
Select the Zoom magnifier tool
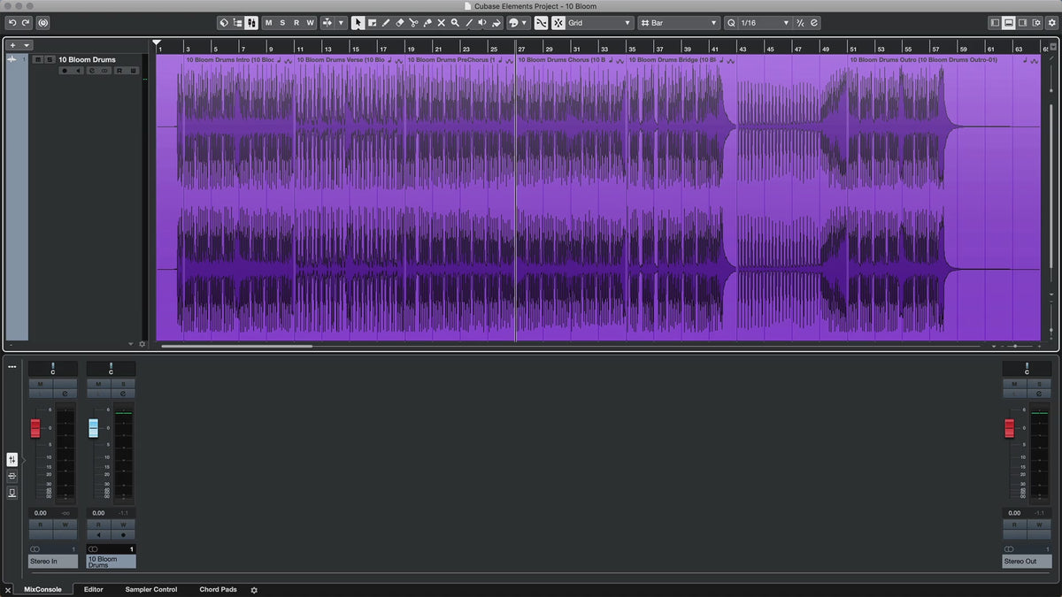[455, 23]
